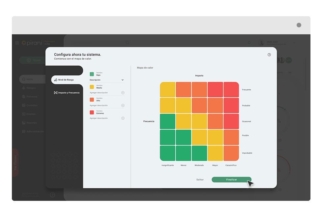
Task: Click the plus icon under Medio
Action: 123,93
